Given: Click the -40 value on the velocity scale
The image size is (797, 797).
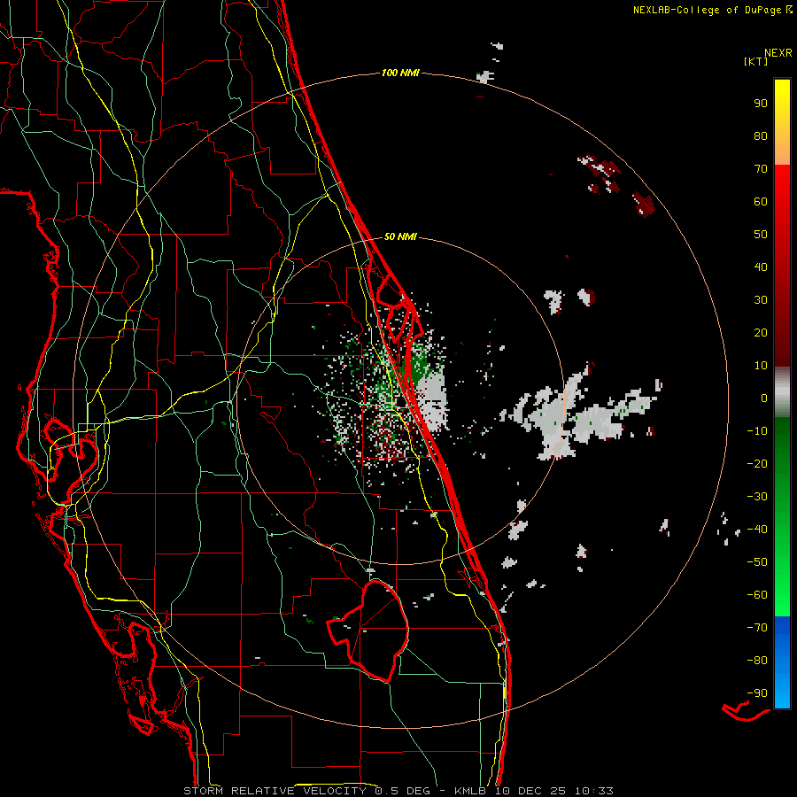Looking at the screenshot, I should tap(757, 530).
